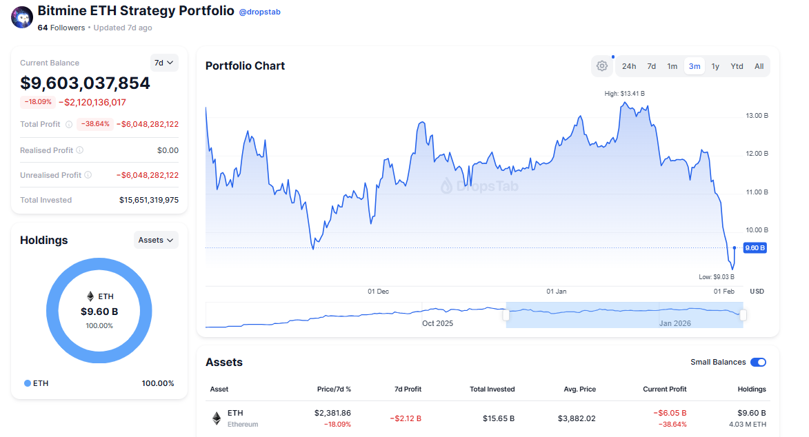Click the Realised Profit info icon
The width and height of the screenshot is (809, 437).
[80, 150]
